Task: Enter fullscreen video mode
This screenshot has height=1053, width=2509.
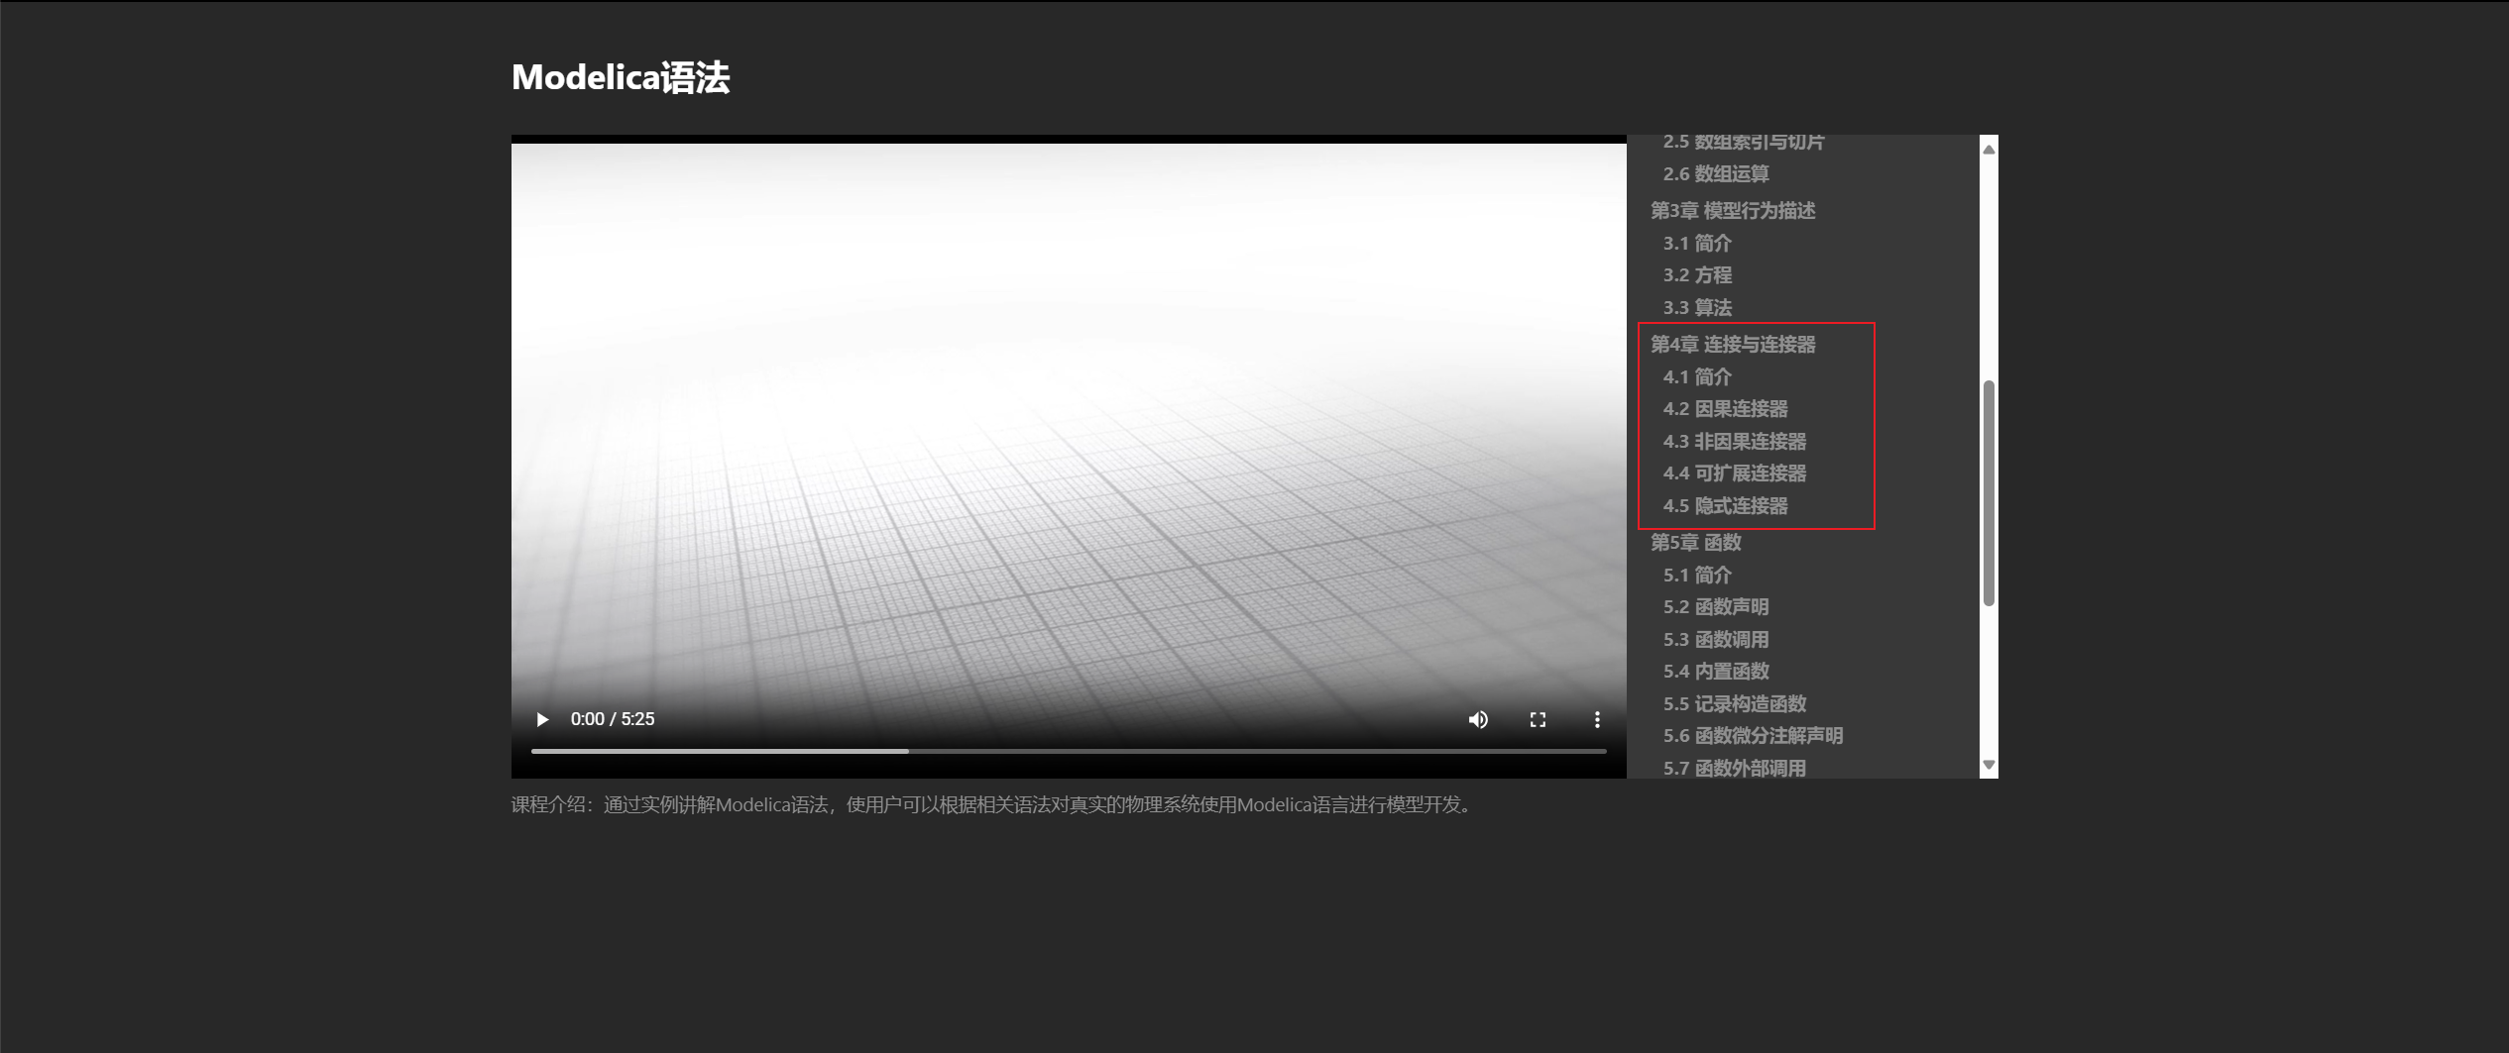Action: pos(1538,719)
